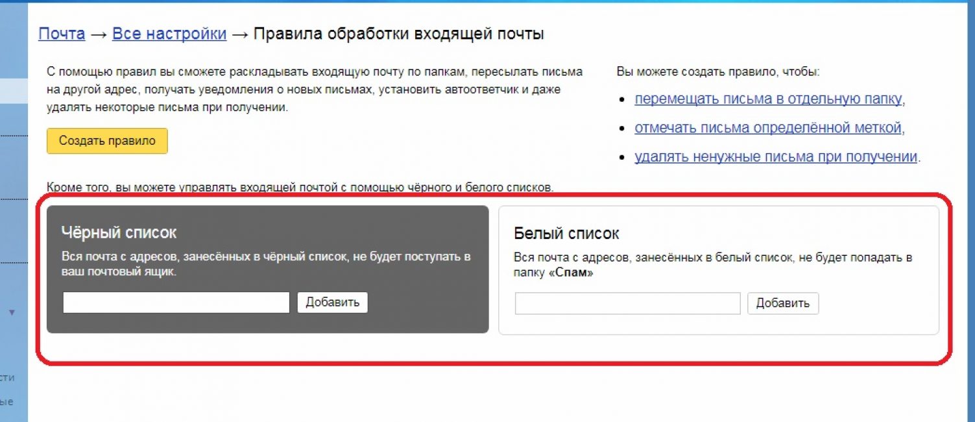Focus the Чёрный список address input field

[176, 303]
